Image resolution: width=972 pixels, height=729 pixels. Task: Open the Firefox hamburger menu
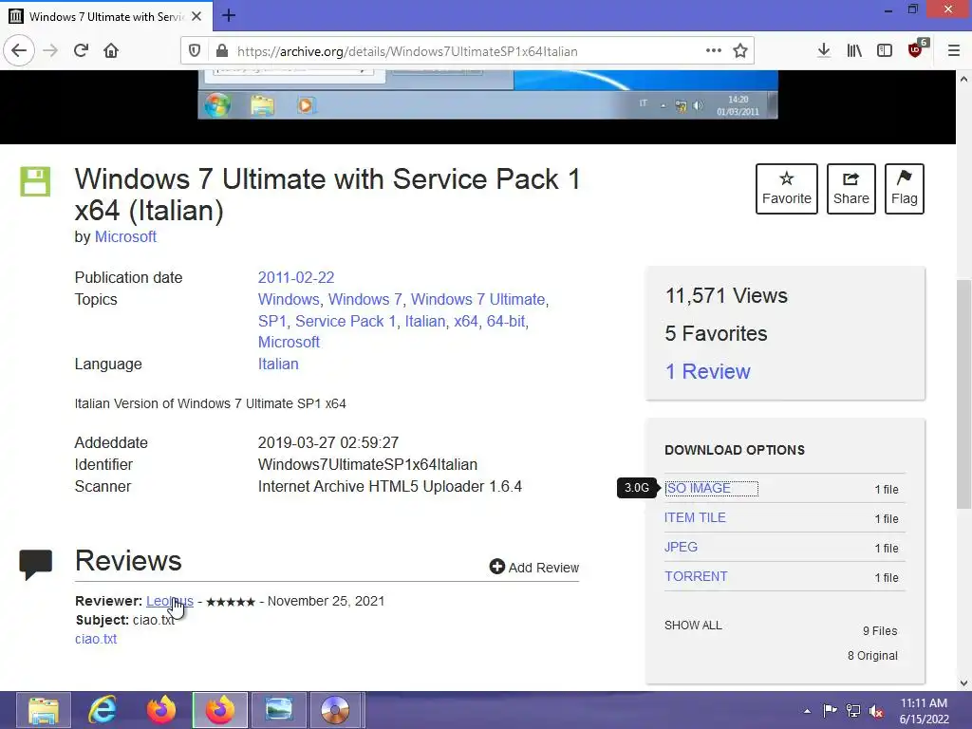pyautogui.click(x=954, y=50)
